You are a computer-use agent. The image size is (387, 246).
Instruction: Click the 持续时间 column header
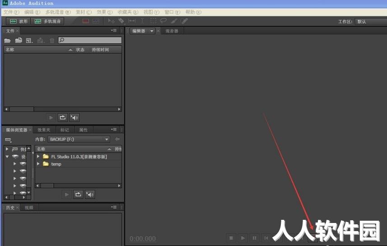(x=106, y=50)
